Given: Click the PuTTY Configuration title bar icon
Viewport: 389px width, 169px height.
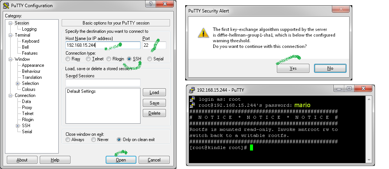Looking at the screenshot, I should point(6,5).
